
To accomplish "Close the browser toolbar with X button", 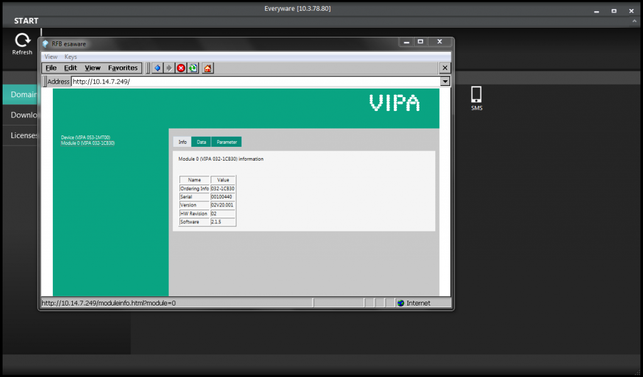I will coord(445,68).
